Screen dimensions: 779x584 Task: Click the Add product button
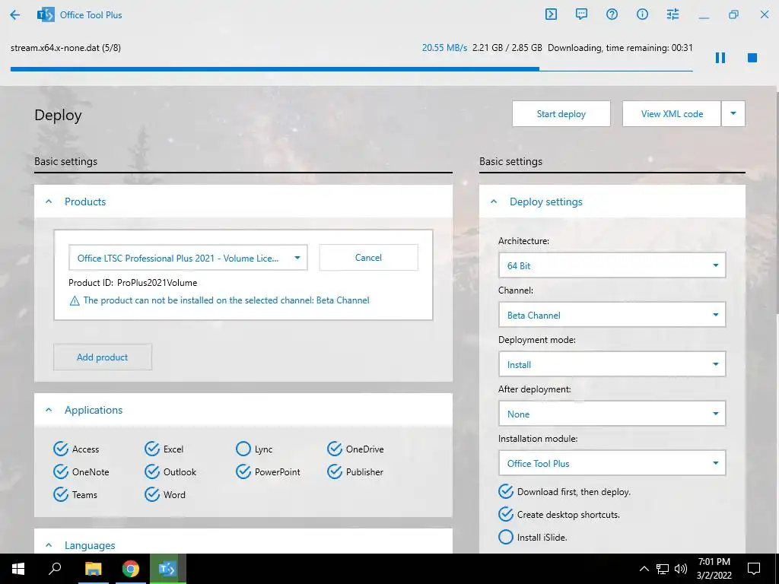coord(103,357)
